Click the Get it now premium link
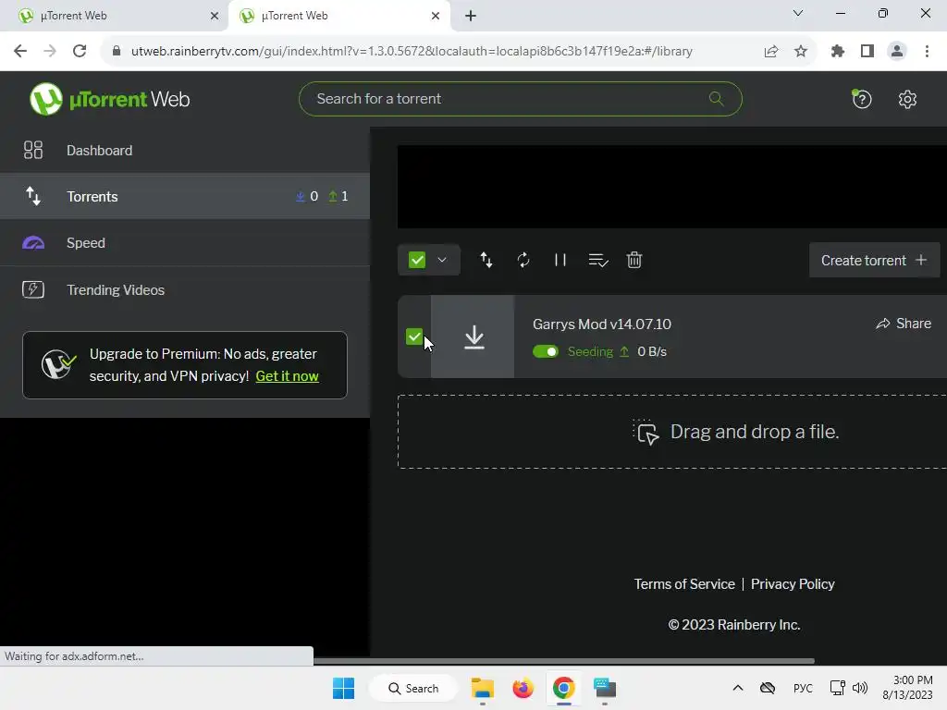947x710 pixels. pos(287,376)
